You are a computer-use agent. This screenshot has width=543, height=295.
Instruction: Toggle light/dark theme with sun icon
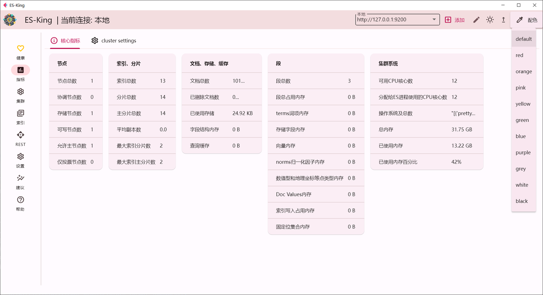coord(489,20)
